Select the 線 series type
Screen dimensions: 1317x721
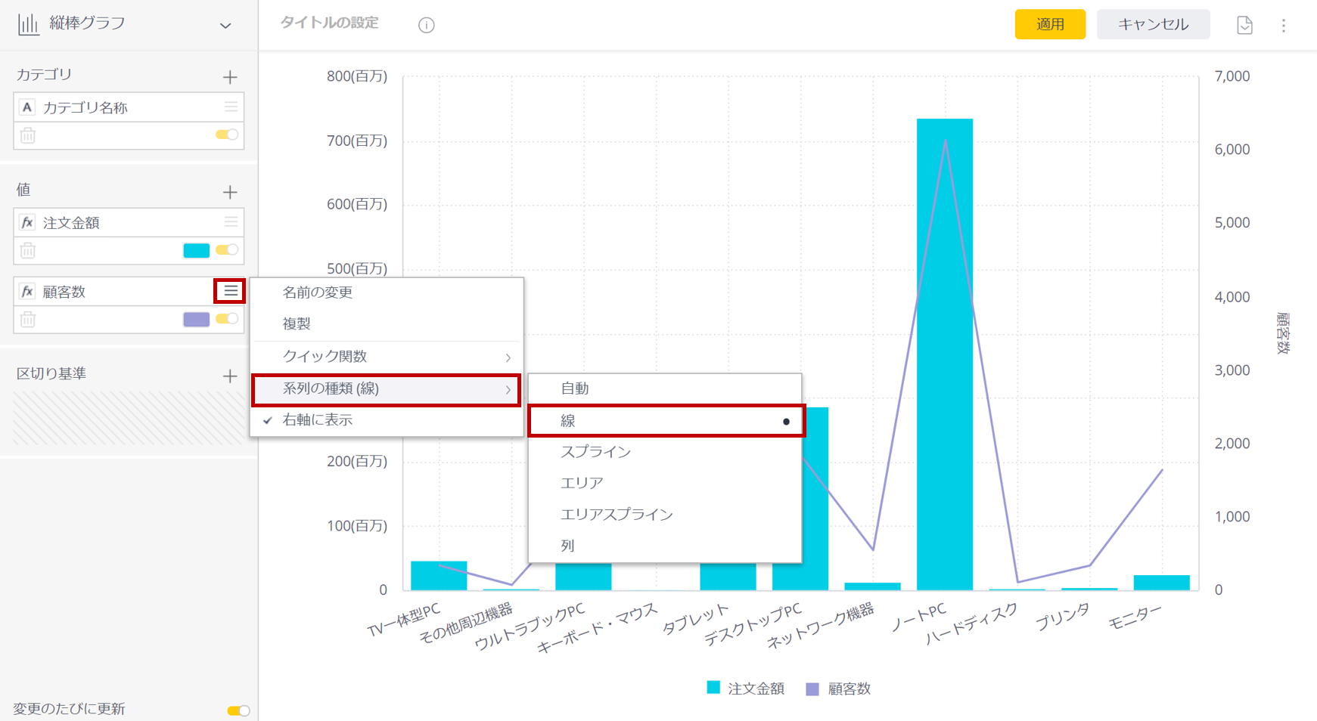click(666, 421)
